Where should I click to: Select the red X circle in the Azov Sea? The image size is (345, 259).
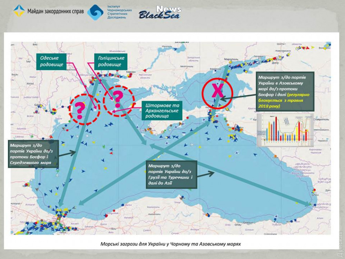coord(218,91)
